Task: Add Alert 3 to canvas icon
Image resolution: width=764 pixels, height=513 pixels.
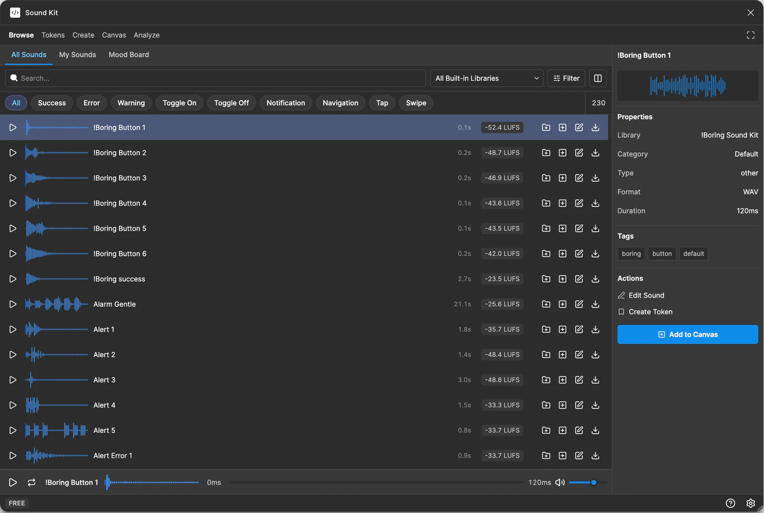Action: point(562,380)
